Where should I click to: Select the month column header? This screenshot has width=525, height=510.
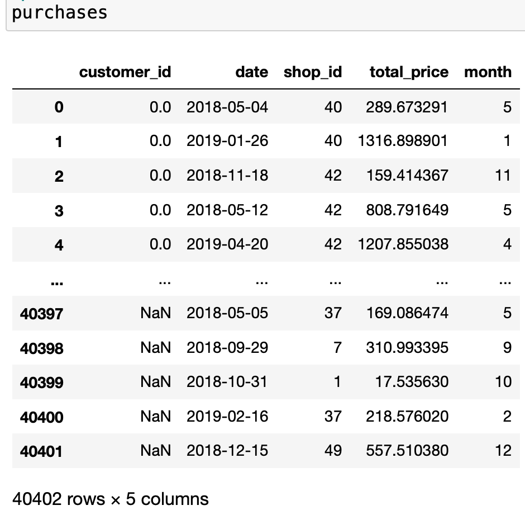488,72
